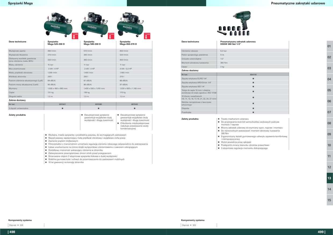Viewport: 333px width, 235px height.
Task: Select catalog number 601543
Action: 134,104
